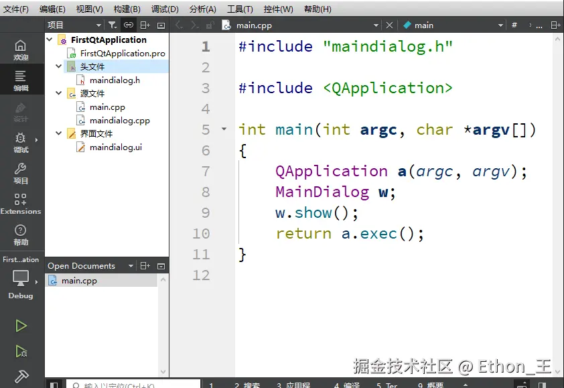Click the editor scrollbar up arrow
The image size is (564, 388).
point(557,38)
